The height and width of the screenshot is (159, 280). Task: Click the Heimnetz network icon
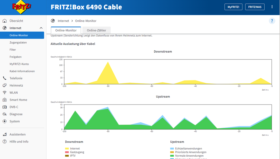(5, 86)
